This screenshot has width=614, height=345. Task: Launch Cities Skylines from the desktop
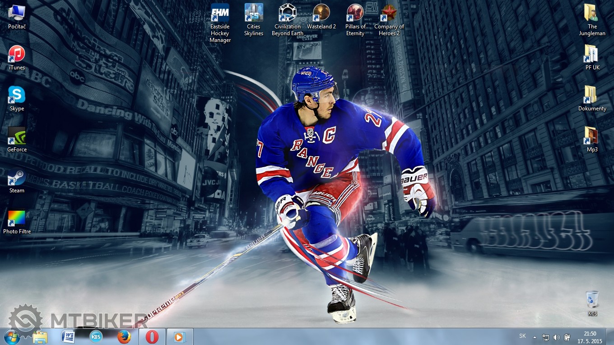254,13
